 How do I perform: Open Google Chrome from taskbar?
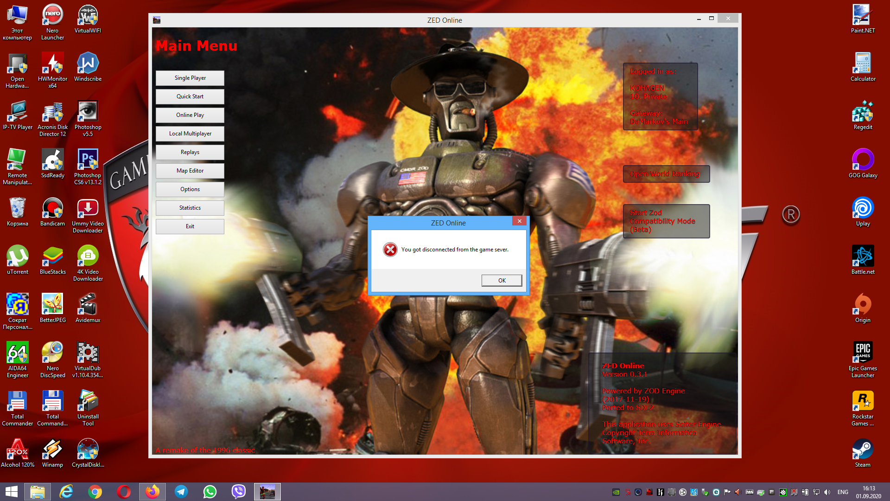pyautogui.click(x=95, y=492)
